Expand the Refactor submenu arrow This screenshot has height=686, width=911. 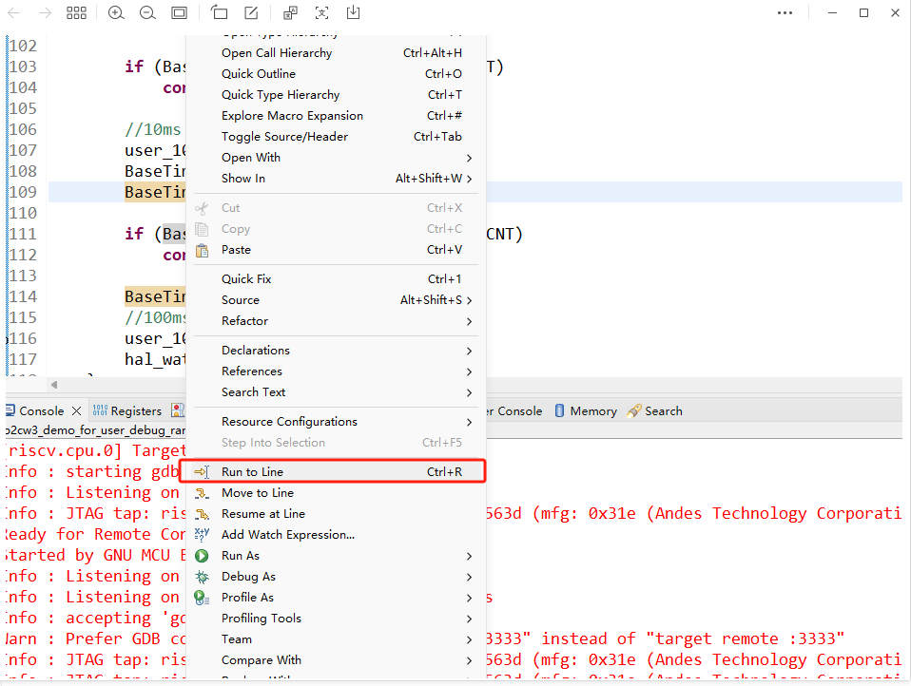pyautogui.click(x=470, y=321)
